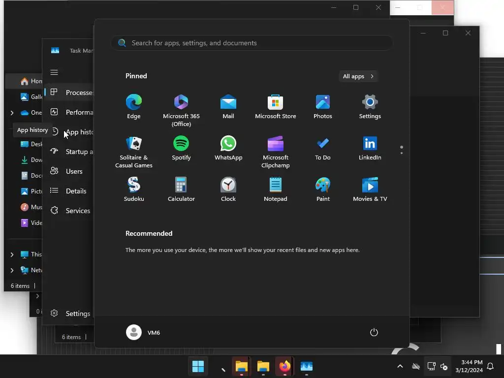Click the Windows Start button on taskbar
Image resolution: width=504 pixels, height=378 pixels.
tap(198, 366)
